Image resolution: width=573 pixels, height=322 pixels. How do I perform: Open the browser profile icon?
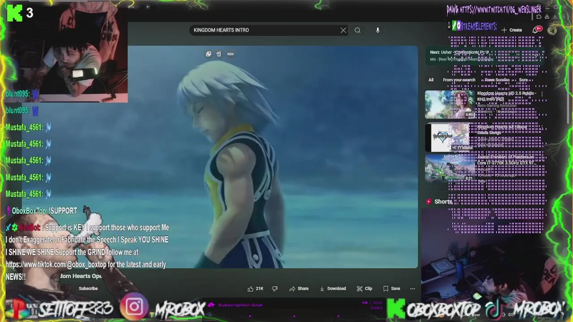[x=547, y=17]
